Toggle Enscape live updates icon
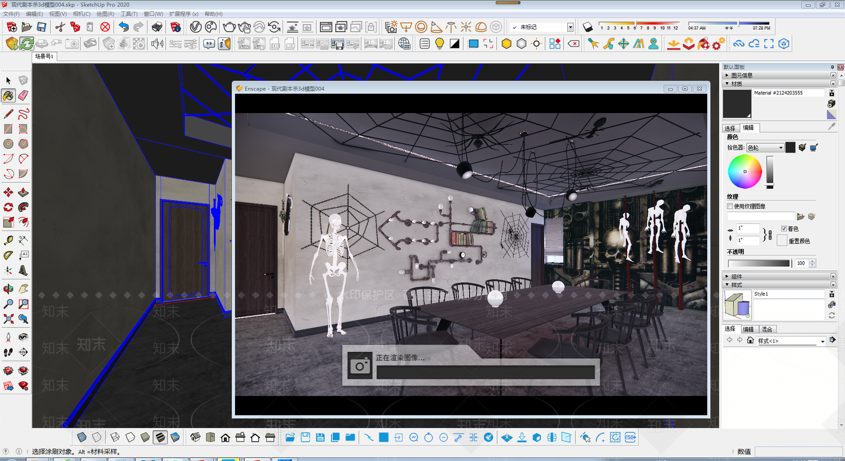The height and width of the screenshot is (461, 845). (27, 44)
